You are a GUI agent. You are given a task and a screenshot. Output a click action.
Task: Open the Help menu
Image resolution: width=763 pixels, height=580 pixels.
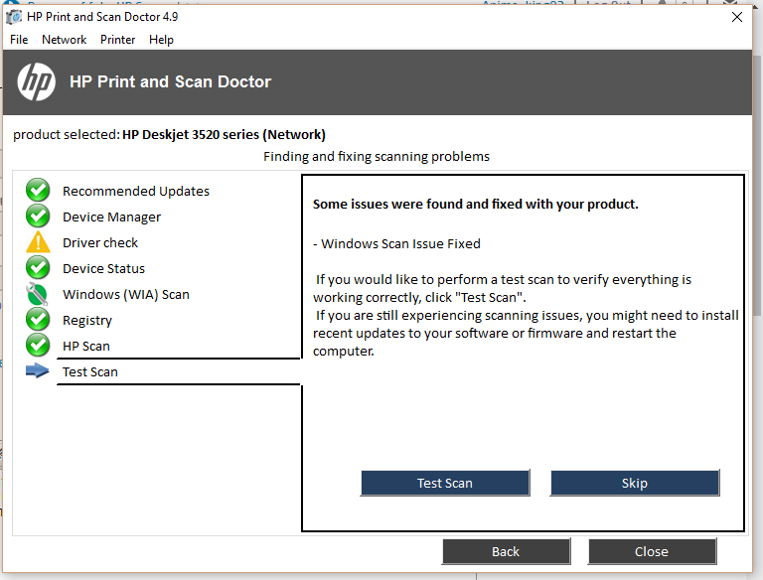click(161, 40)
